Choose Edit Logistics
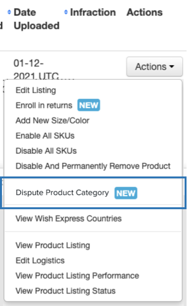This screenshot has width=188, height=306. tap(40, 261)
